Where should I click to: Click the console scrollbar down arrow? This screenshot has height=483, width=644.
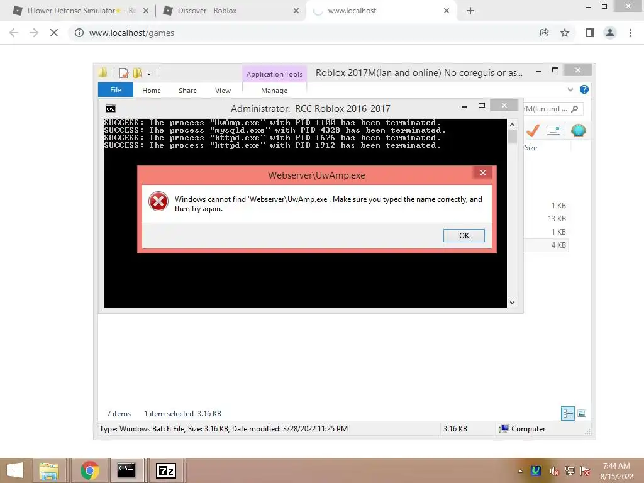(512, 303)
